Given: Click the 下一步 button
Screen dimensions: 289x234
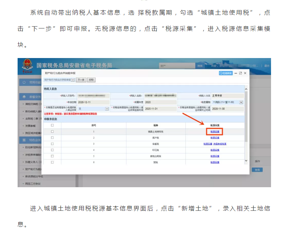Looking at the screenshot, I should coord(81,80).
